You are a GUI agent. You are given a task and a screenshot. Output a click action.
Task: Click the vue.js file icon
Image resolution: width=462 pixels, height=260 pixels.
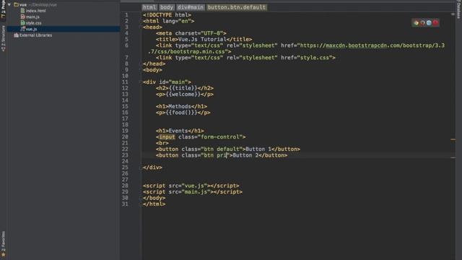(22, 29)
